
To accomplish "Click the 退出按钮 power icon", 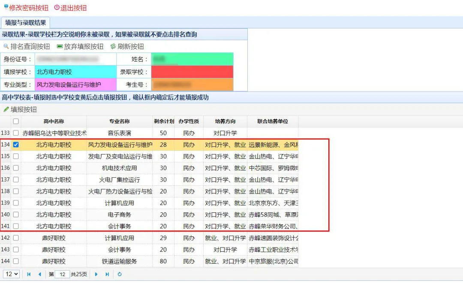I will [57, 7].
